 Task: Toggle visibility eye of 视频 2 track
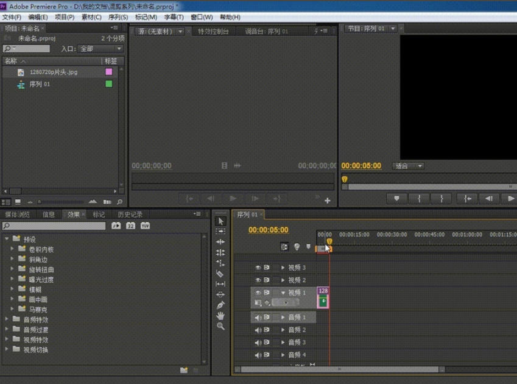[258, 280]
